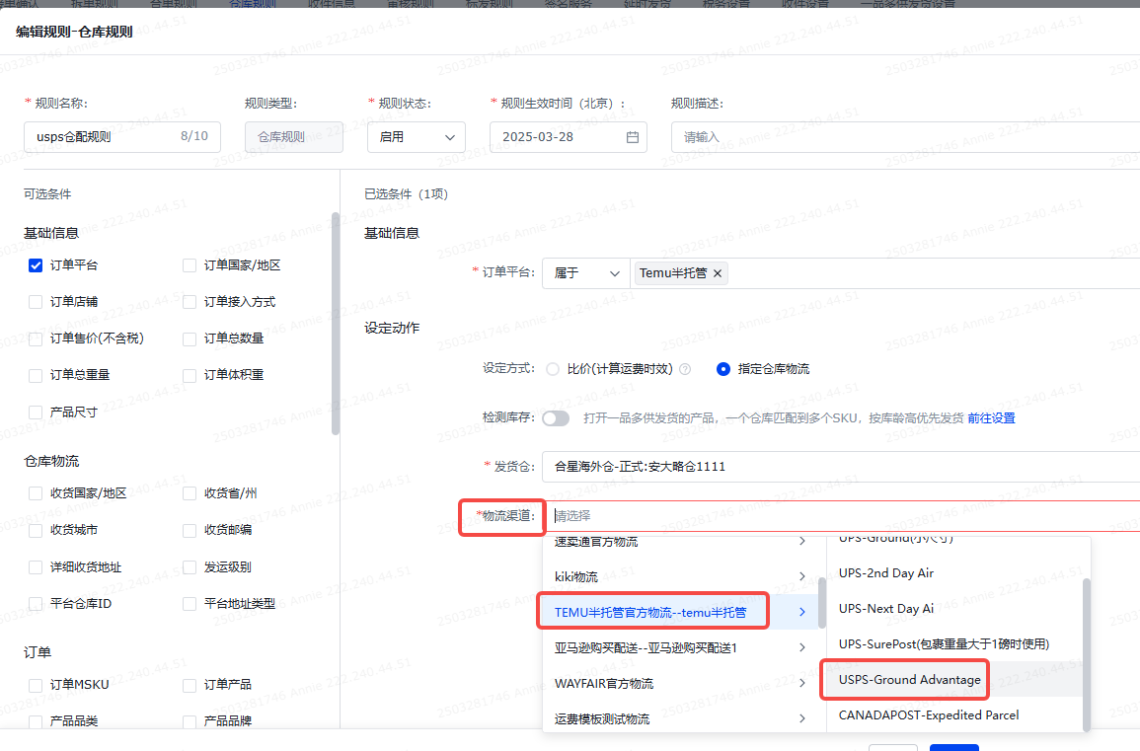Check the 订单平台 checkbox

click(36, 265)
